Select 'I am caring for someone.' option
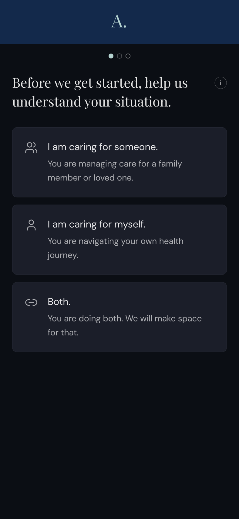 coord(119,162)
